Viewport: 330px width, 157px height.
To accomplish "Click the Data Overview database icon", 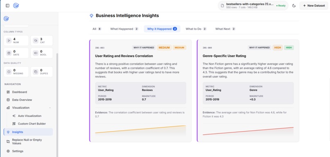I will [8, 100].
